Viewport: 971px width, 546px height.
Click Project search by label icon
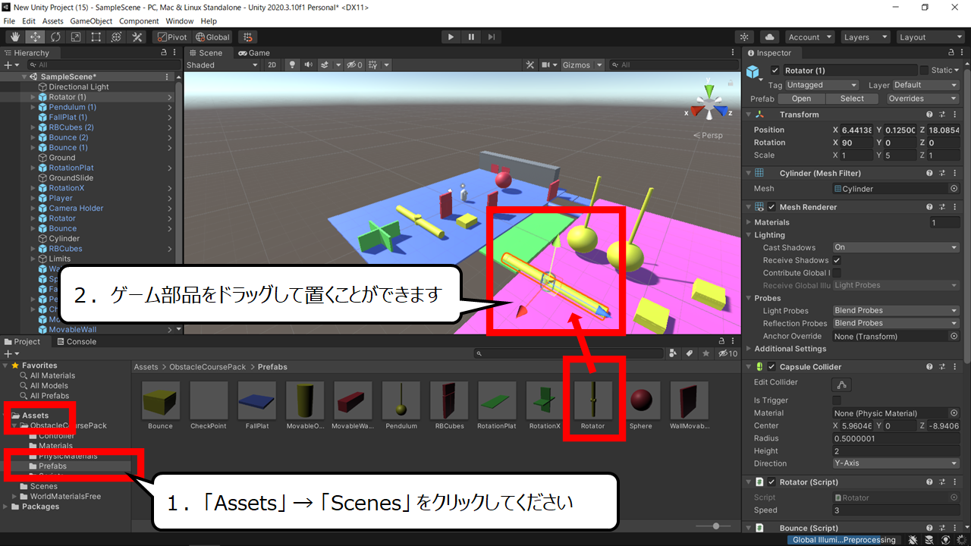point(690,353)
